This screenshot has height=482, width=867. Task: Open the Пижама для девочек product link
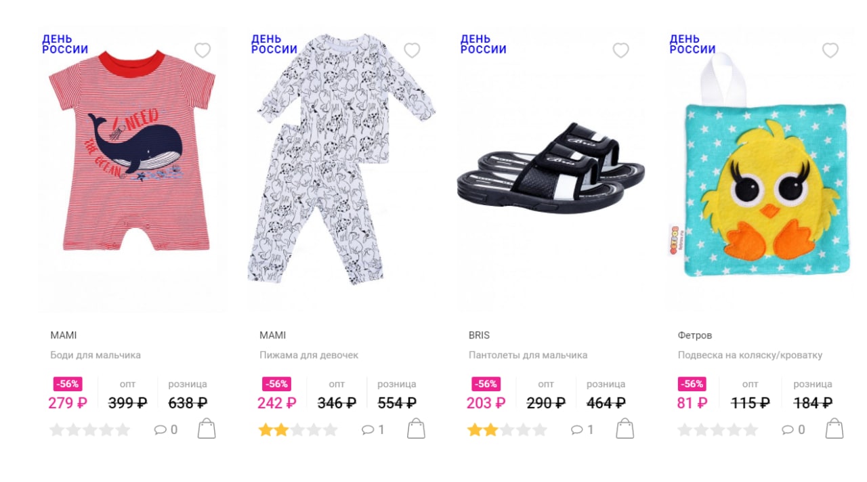[x=309, y=355]
